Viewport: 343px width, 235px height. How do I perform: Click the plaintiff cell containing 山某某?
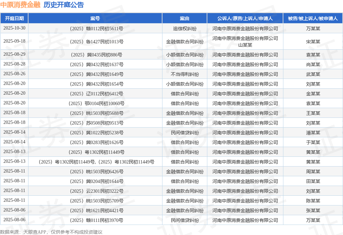tap(245, 42)
